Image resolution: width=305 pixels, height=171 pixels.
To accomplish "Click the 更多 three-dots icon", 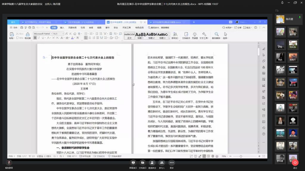I will tap(172, 163).
